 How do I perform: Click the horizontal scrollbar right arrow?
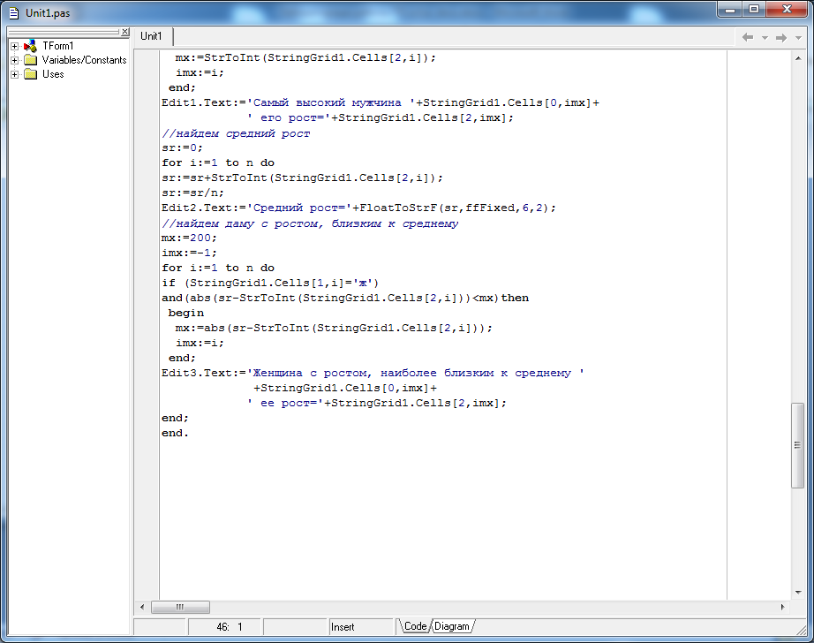click(783, 607)
